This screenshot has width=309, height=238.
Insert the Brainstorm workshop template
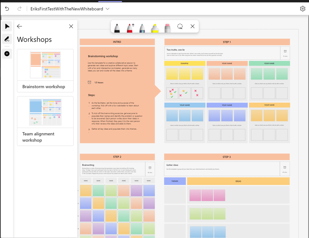pos(45,70)
